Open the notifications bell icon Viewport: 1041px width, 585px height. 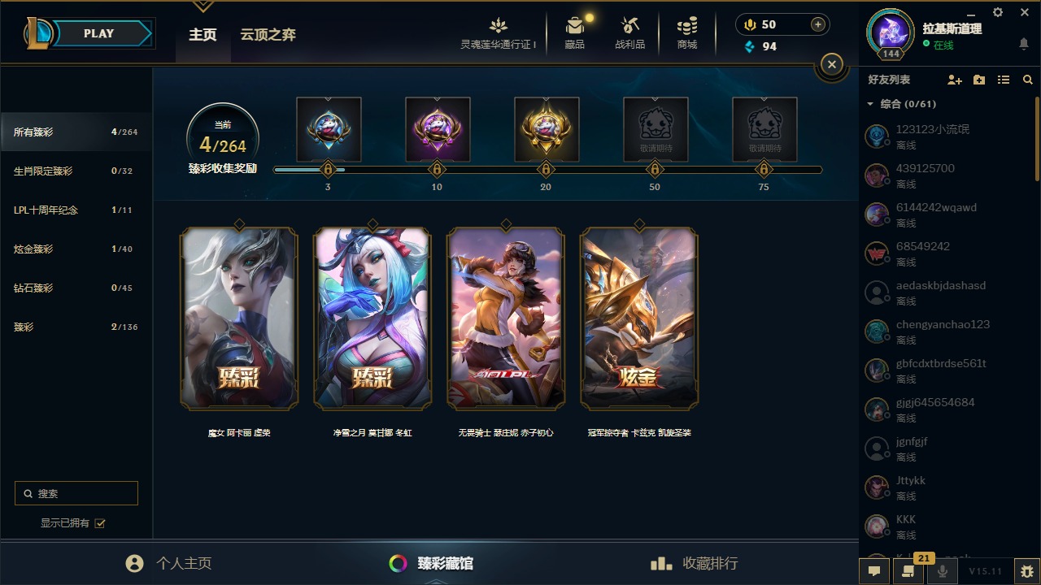pyautogui.click(x=1024, y=44)
